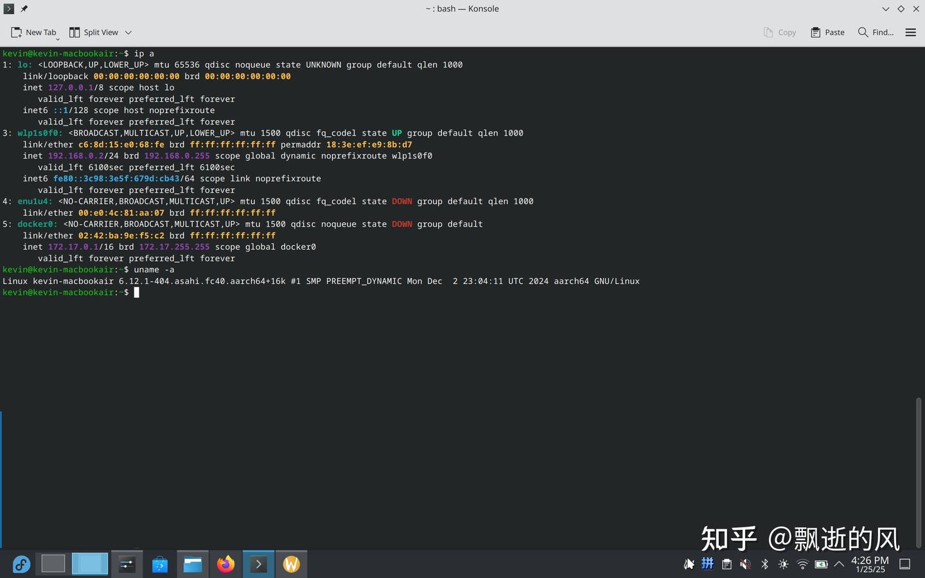Open the Konsole hamburger menu

910,32
